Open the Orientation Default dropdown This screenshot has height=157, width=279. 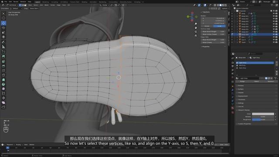tap(16, 9)
